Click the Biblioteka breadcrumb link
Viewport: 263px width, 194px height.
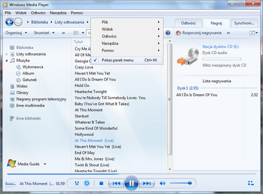(40, 22)
